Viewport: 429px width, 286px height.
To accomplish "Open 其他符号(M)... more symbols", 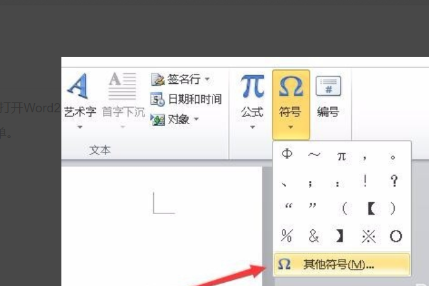I will (342, 264).
